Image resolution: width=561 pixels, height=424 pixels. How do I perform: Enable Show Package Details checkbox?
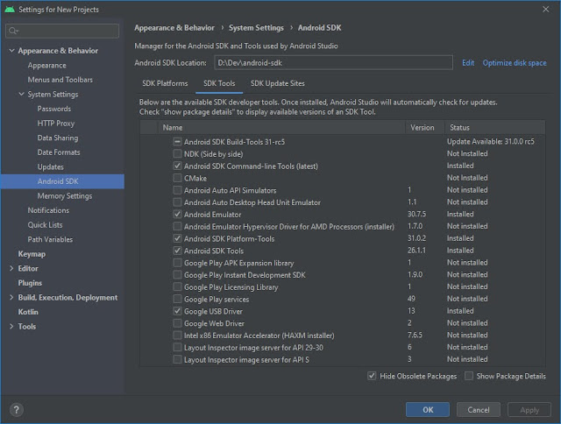point(469,376)
